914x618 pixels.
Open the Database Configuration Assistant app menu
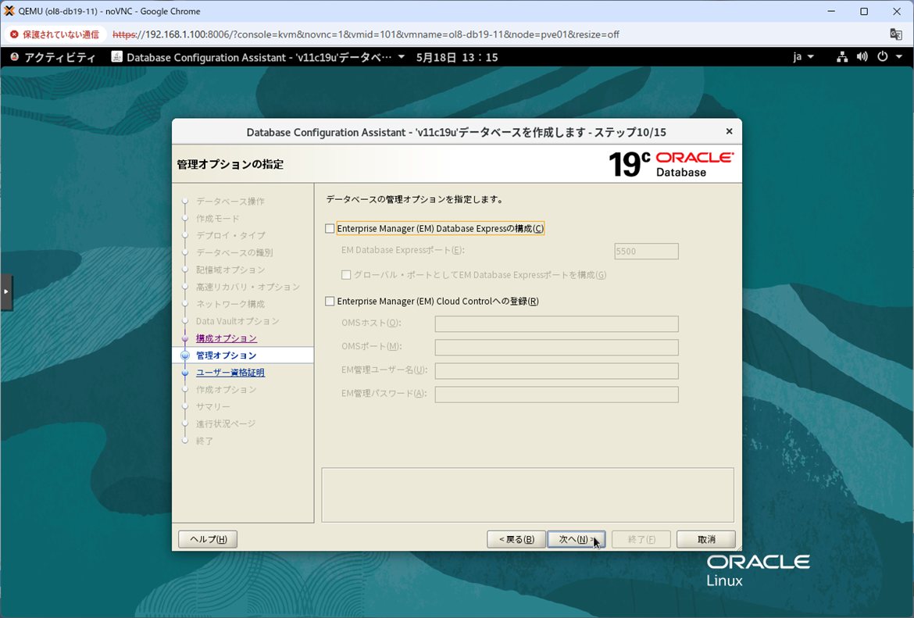coord(259,57)
